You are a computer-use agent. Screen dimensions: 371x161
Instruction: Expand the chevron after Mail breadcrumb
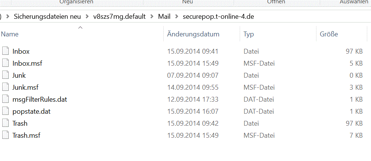176,17
